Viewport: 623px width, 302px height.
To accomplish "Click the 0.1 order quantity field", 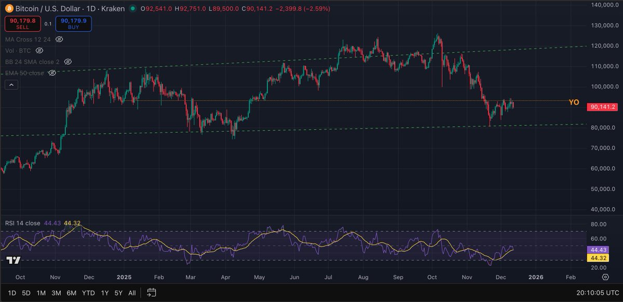I will [x=48, y=24].
